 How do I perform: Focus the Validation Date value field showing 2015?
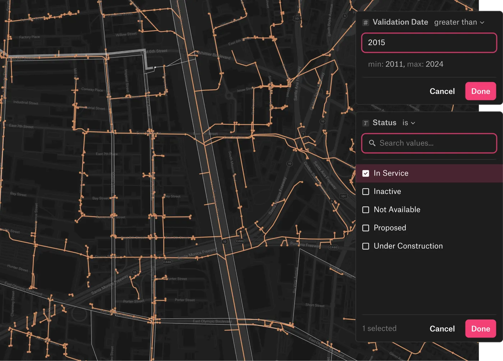pyautogui.click(x=429, y=43)
